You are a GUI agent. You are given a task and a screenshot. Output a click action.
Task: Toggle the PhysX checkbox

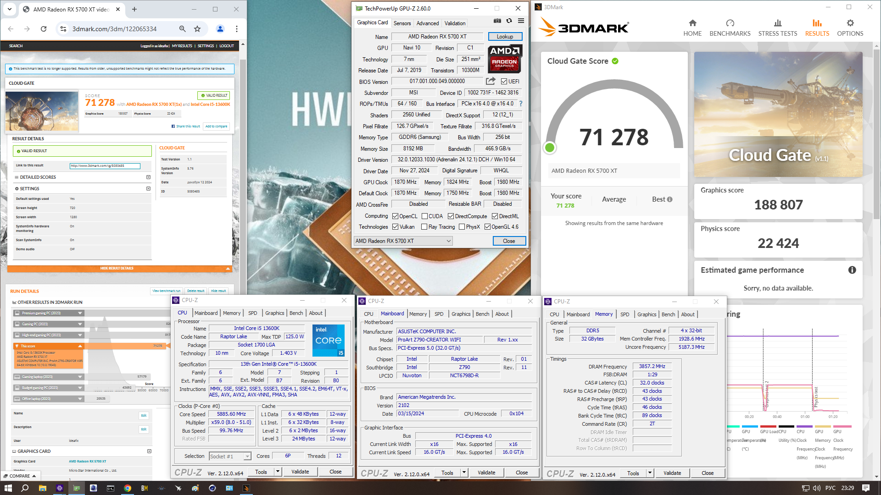(x=462, y=227)
